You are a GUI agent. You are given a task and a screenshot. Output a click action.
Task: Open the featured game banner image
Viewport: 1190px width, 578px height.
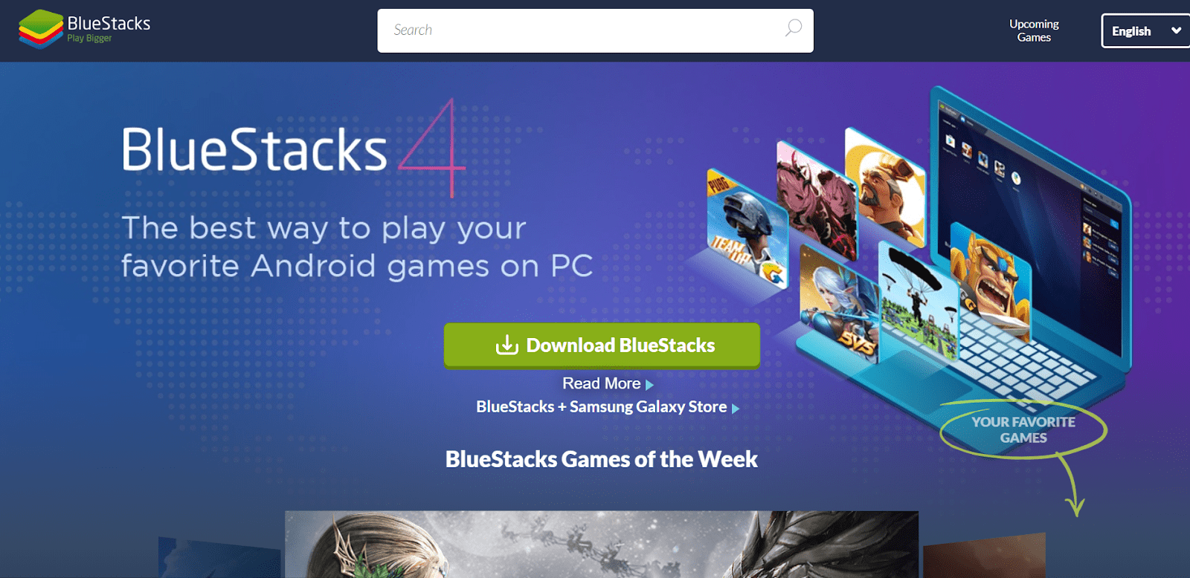[602, 544]
